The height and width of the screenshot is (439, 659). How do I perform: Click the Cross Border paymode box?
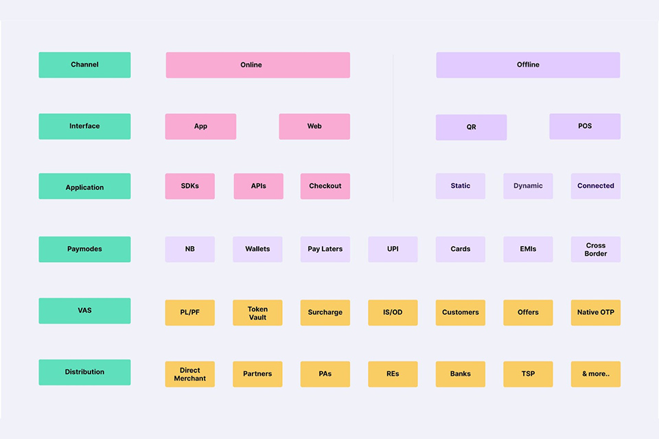pos(595,249)
